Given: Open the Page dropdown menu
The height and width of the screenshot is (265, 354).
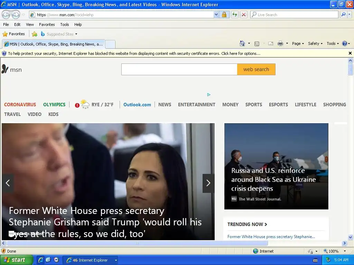Looking at the screenshot, I should [298, 43].
